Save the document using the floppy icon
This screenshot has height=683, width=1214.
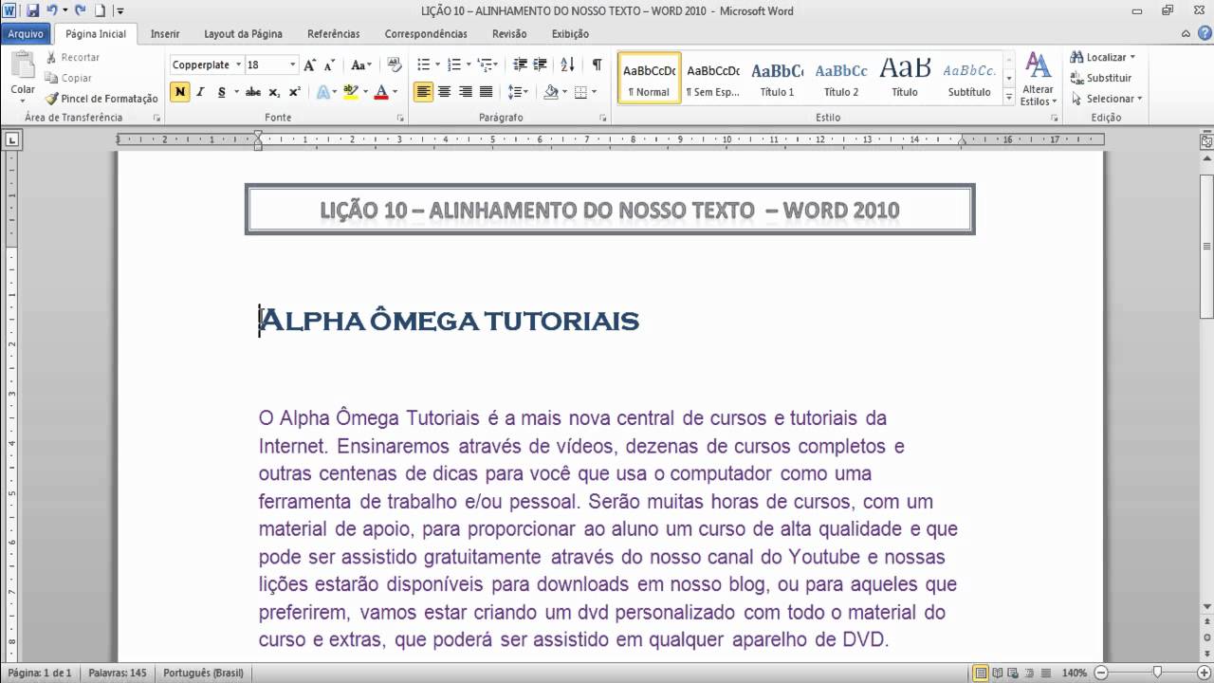coord(32,10)
